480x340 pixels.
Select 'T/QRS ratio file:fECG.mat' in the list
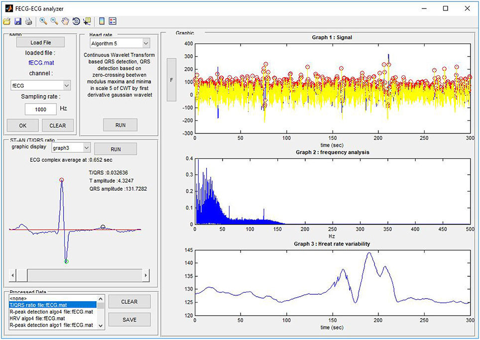[x=53, y=305]
